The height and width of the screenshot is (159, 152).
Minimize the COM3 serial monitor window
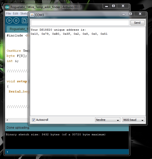pos(124,14)
